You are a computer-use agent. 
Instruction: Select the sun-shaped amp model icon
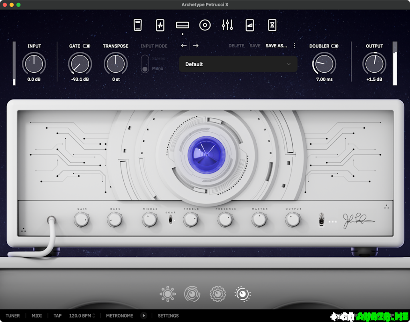tap(167, 294)
